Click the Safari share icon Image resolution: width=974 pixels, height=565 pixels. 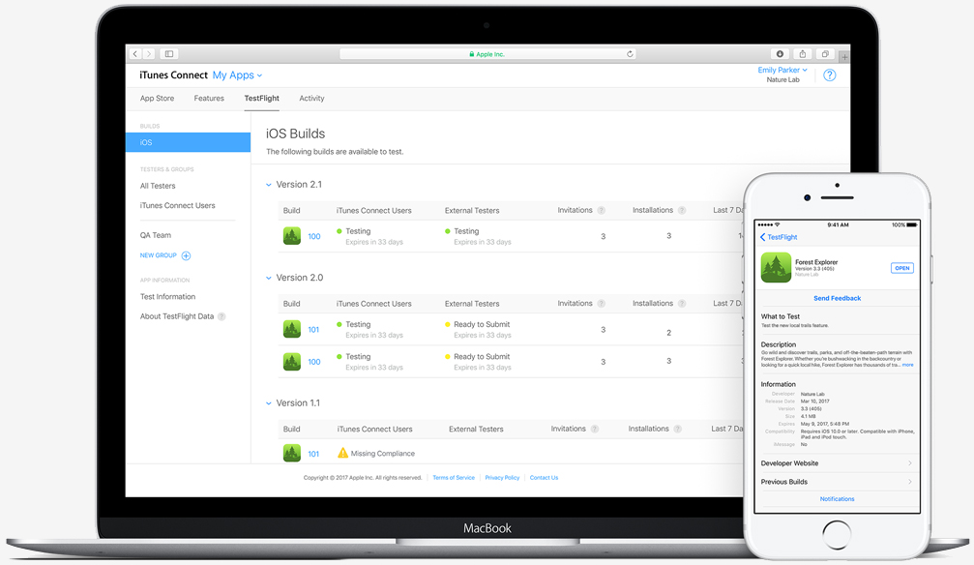(802, 54)
